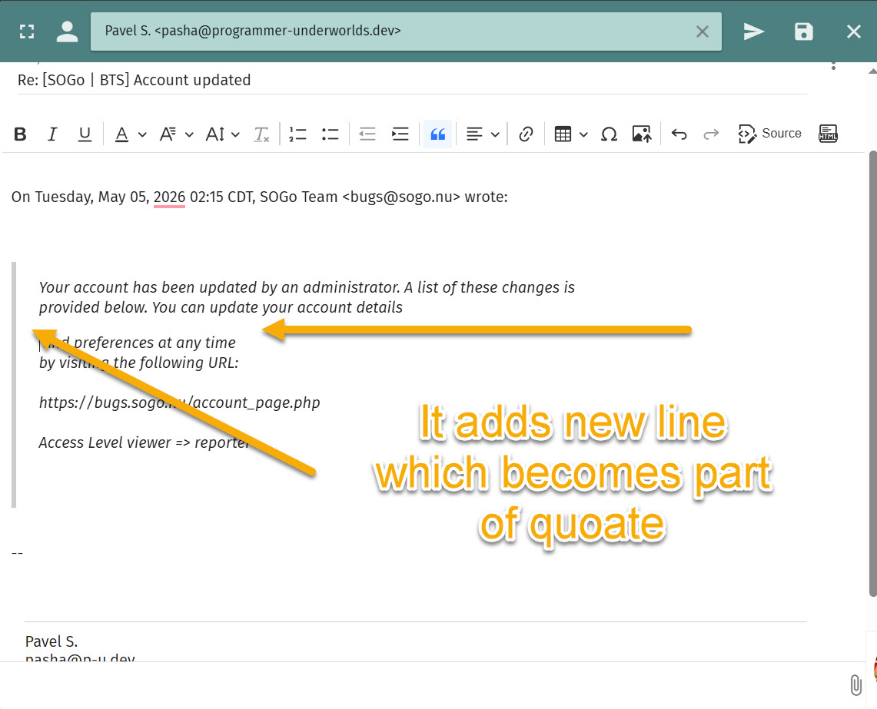
Task: Expand the insert table dropdown arrow
Action: tap(583, 134)
